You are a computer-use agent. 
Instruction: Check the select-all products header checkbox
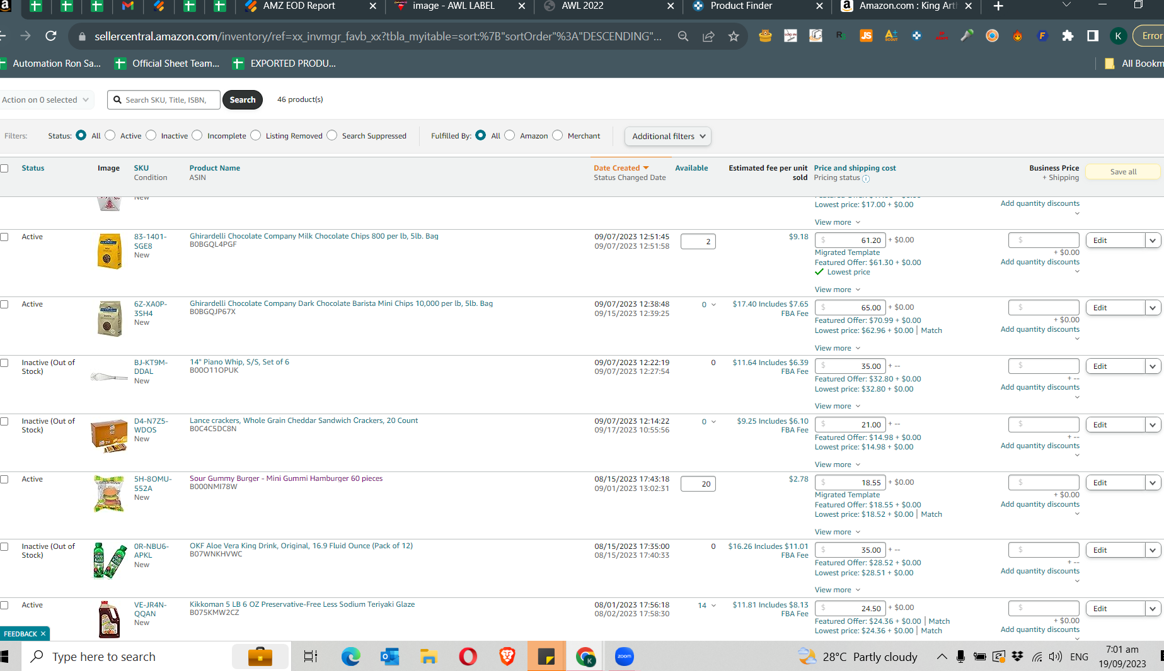tap(4, 168)
